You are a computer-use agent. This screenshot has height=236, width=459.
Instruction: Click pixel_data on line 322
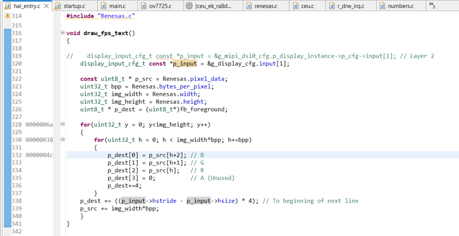[207, 79]
